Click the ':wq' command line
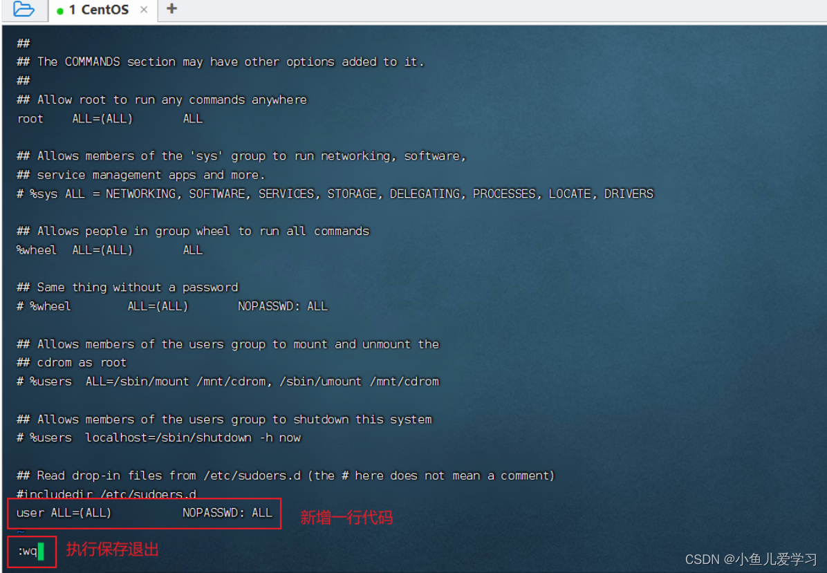Screen dimensions: 827x573 click(x=28, y=552)
